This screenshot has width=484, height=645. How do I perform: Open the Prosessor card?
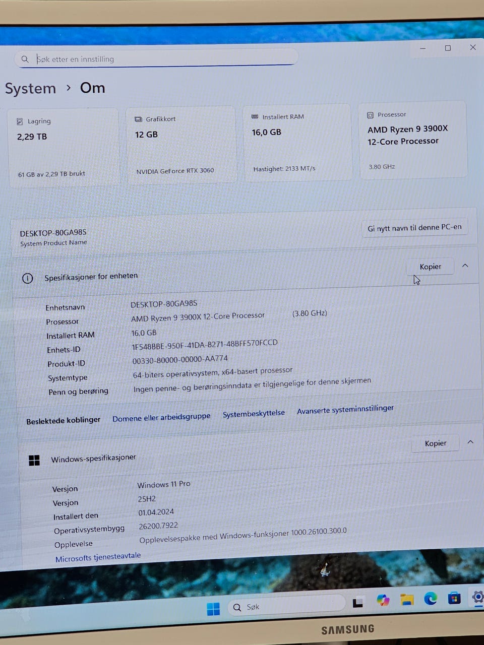point(413,140)
